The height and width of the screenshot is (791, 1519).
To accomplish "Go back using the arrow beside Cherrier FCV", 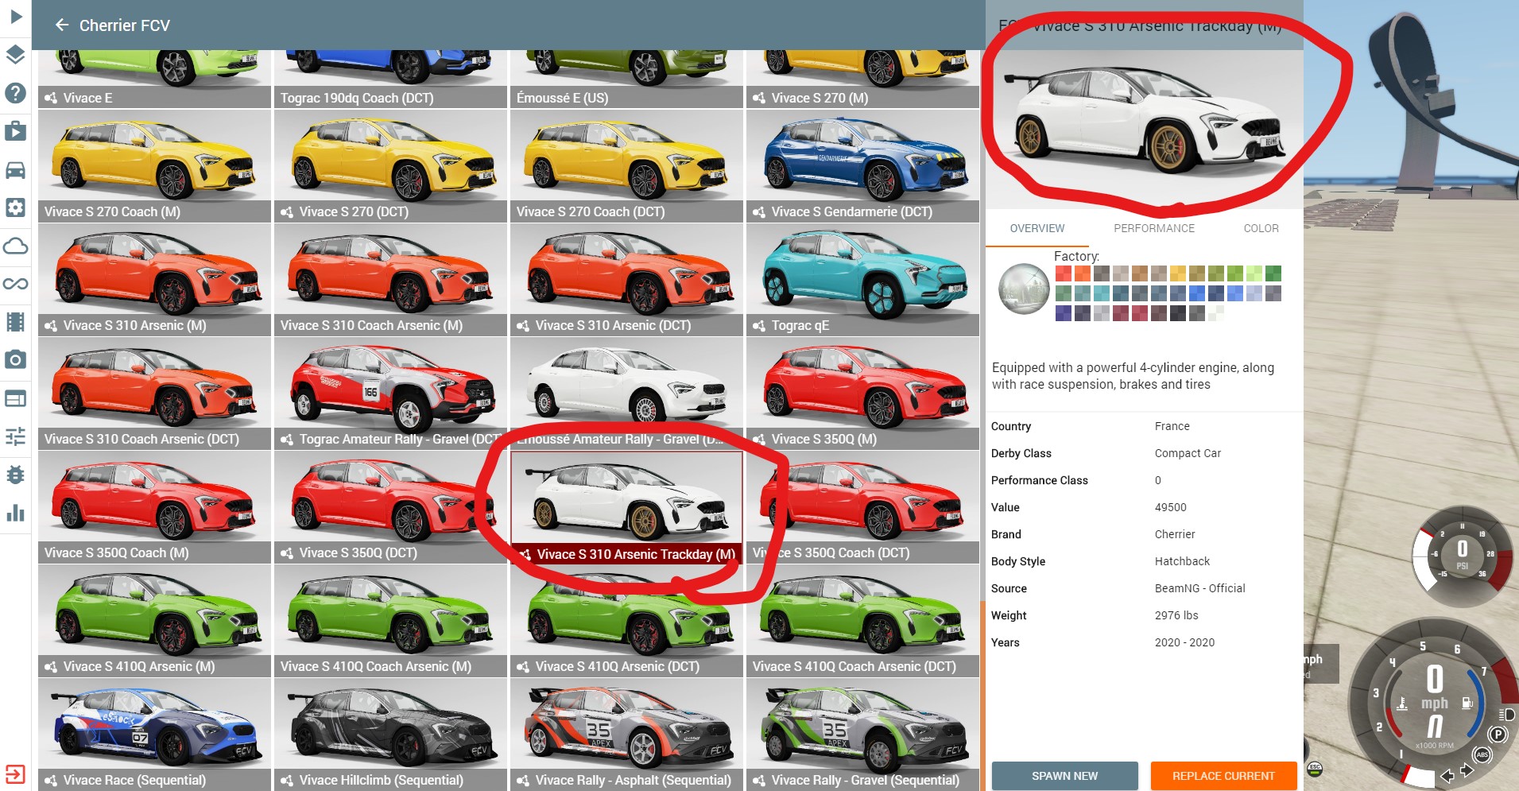I will (62, 25).
